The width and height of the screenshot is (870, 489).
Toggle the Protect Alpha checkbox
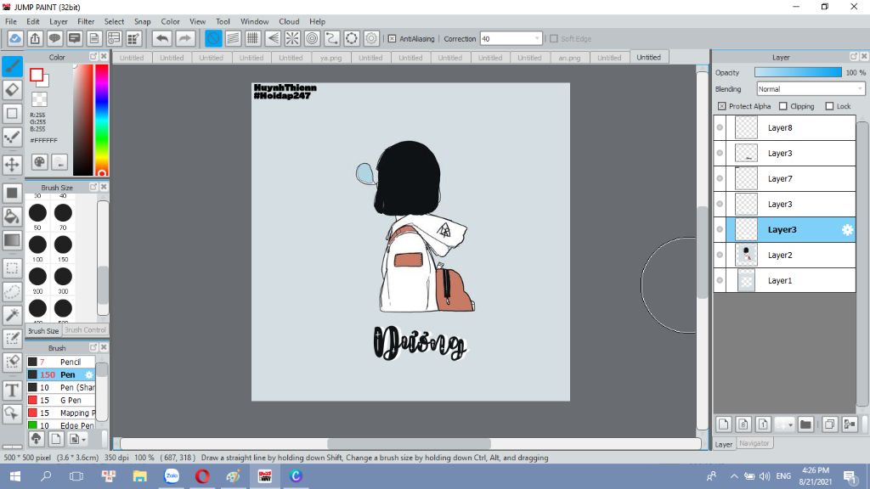721,106
